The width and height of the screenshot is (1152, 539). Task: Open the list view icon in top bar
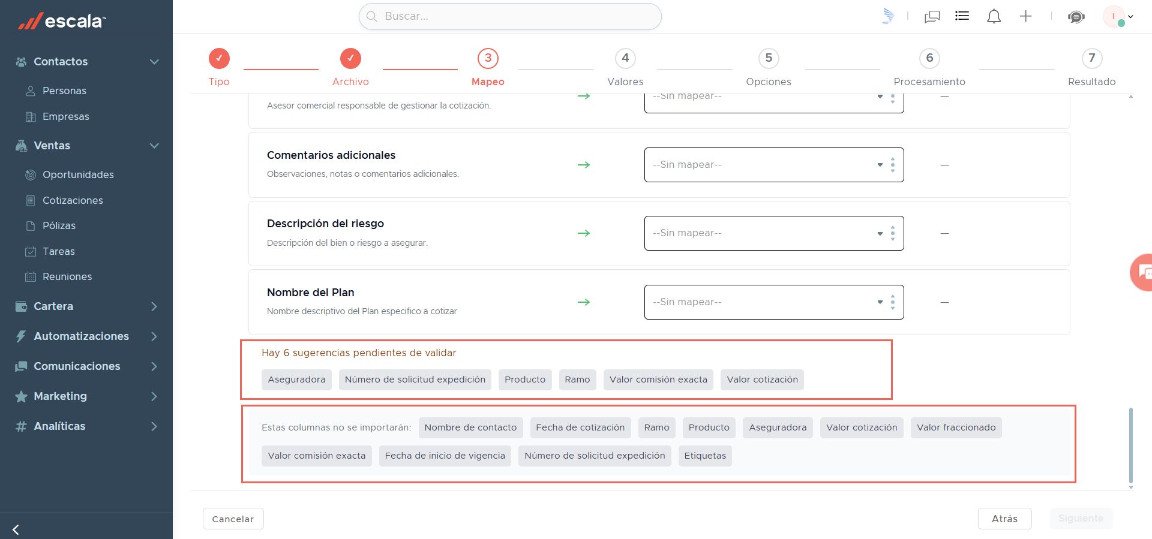pyautogui.click(x=962, y=16)
